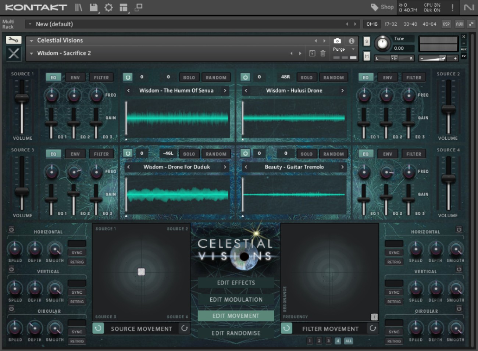Click the wrench edit instrument icon
478x351 pixels.
point(14,40)
